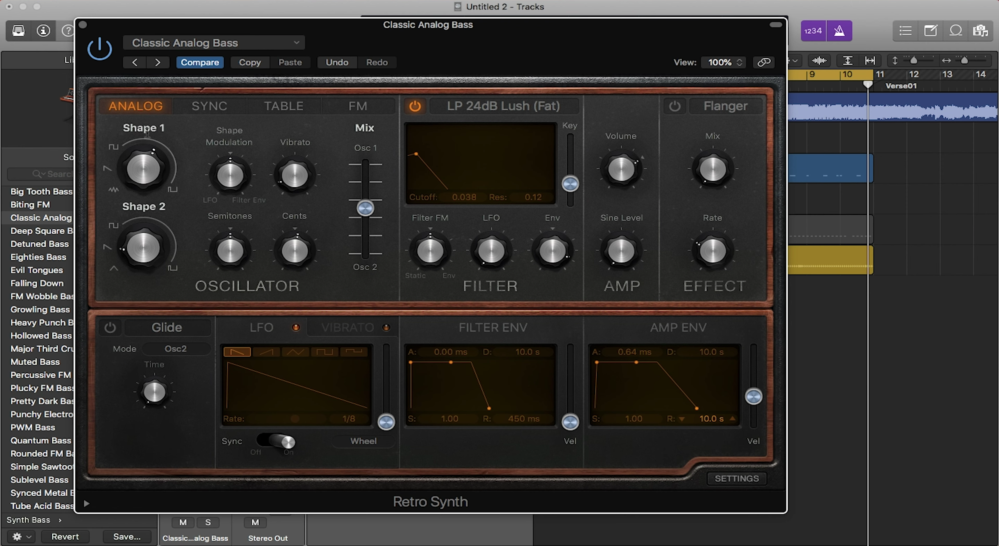Select the downward sawtooth LFO waveform
The height and width of the screenshot is (546, 999).
pyautogui.click(x=237, y=352)
